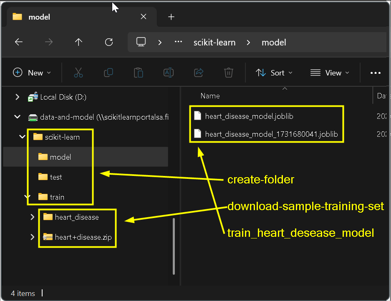This screenshot has width=391, height=301.
Task: Click scikit-learn in the address breadcrumb
Action: pos(214,43)
